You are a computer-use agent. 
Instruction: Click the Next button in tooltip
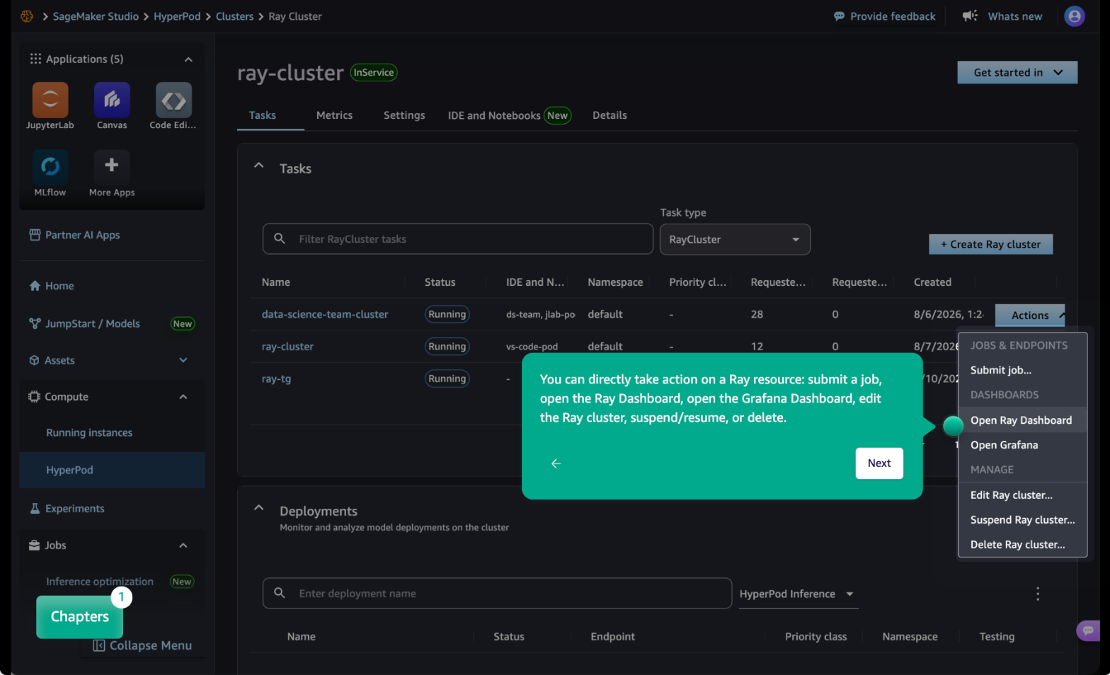tap(879, 463)
